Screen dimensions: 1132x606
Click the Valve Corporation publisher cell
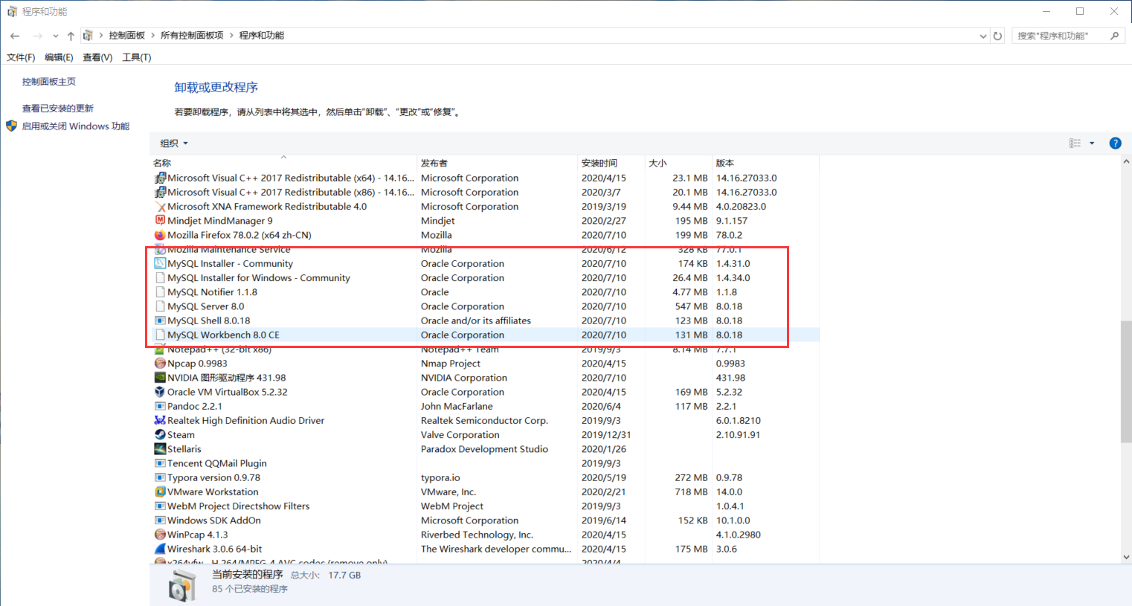tap(460, 435)
